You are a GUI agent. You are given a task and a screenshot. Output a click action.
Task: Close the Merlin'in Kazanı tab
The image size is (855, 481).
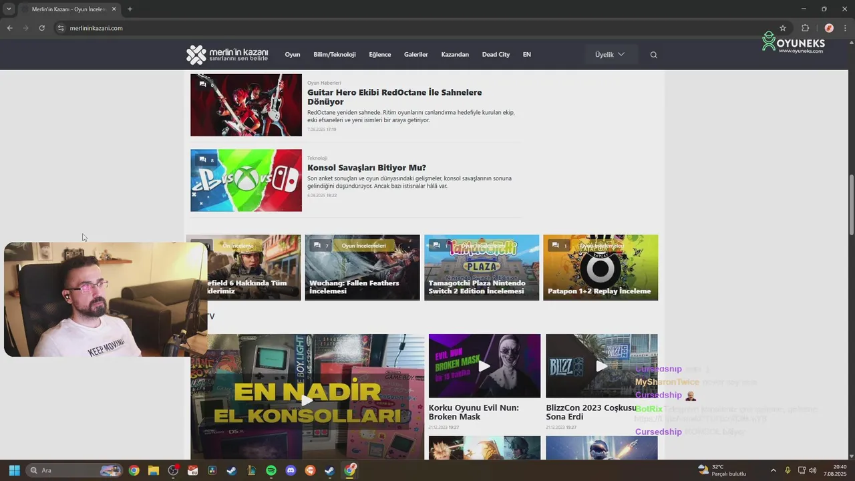pyautogui.click(x=114, y=9)
